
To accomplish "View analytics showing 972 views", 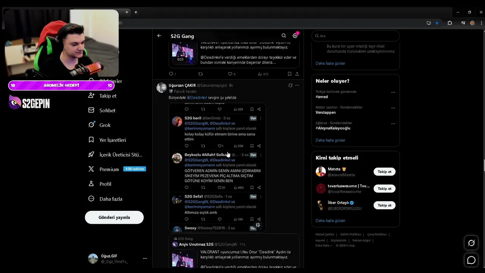I will tap(263, 74).
